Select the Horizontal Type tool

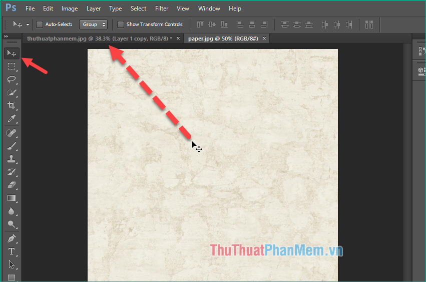(12, 251)
